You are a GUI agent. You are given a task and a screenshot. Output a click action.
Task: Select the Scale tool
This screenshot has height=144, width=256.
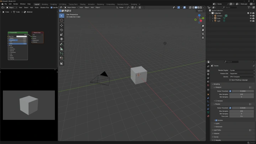tap(62, 34)
